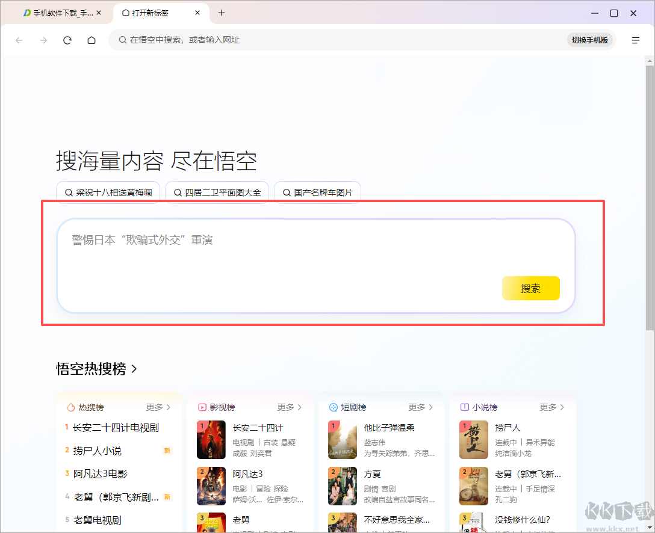The height and width of the screenshot is (533, 655).
Task: Go back using the back arrow
Action: click(19, 40)
